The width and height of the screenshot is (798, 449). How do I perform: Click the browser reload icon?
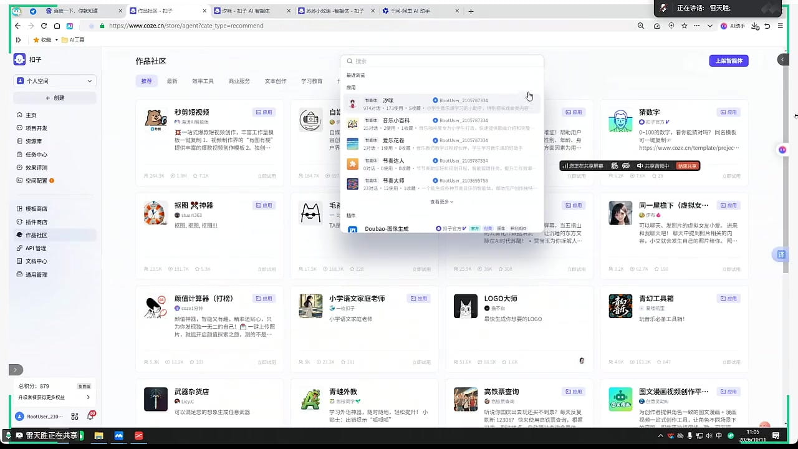pos(44,26)
